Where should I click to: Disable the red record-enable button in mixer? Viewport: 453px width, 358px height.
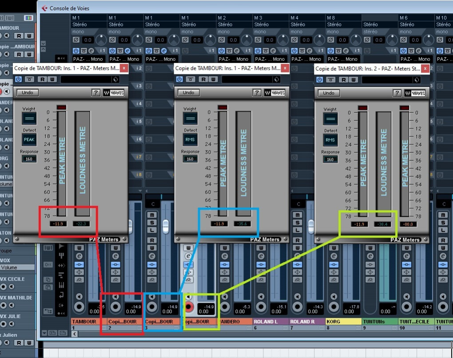188,307
